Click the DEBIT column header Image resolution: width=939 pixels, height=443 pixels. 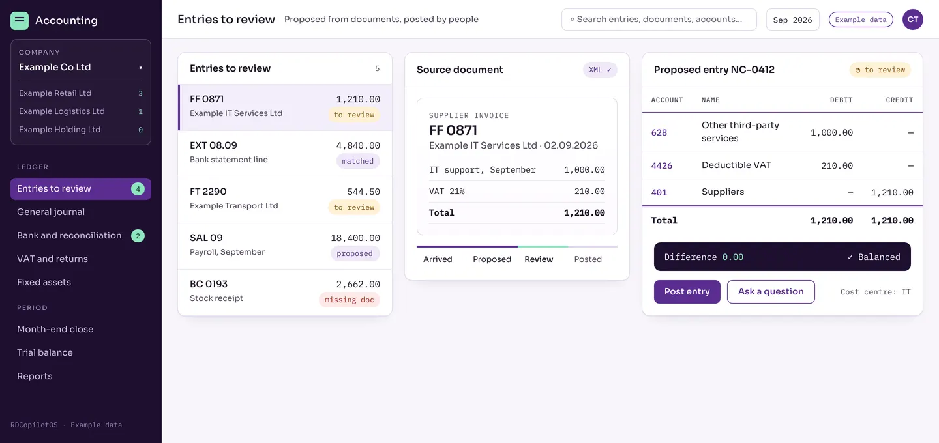[x=841, y=100]
